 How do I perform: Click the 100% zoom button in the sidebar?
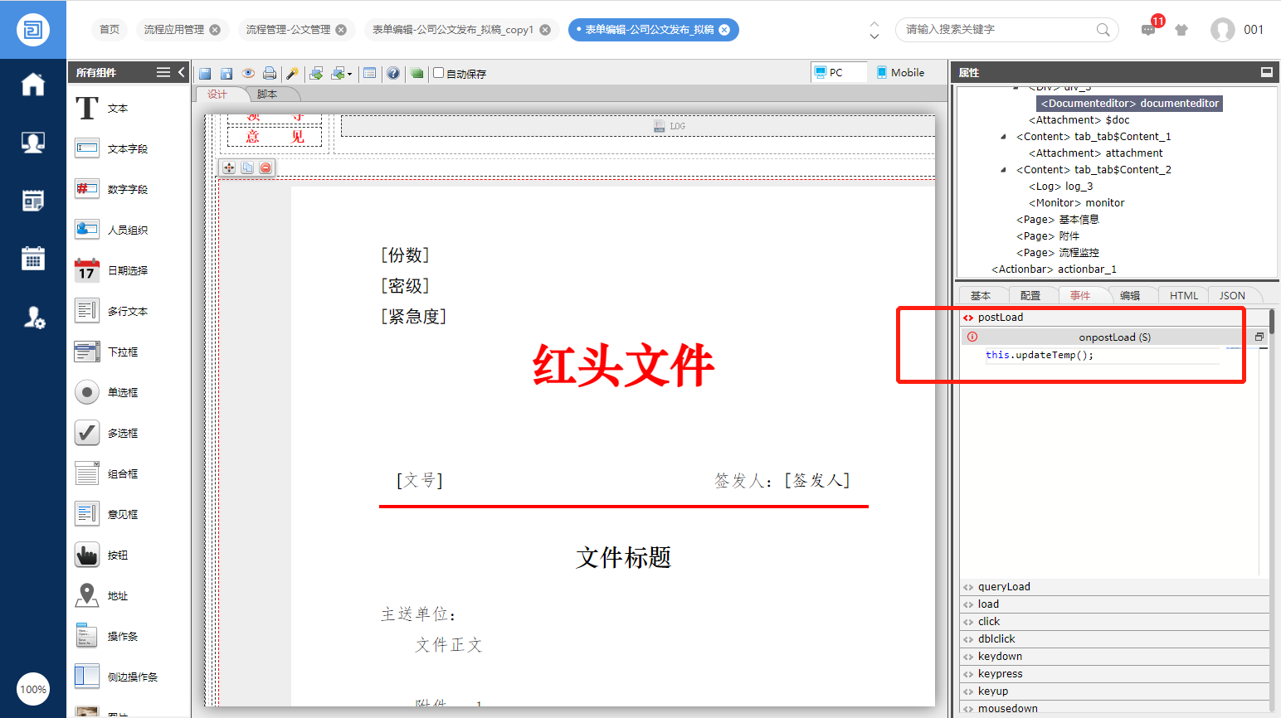[x=33, y=689]
